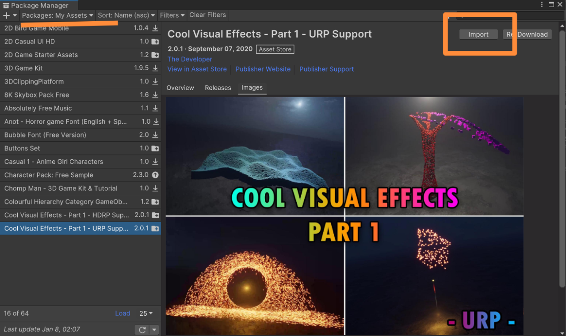
Task: Click import icon for Cool Visual Effects HDRP
Action: (x=155, y=215)
